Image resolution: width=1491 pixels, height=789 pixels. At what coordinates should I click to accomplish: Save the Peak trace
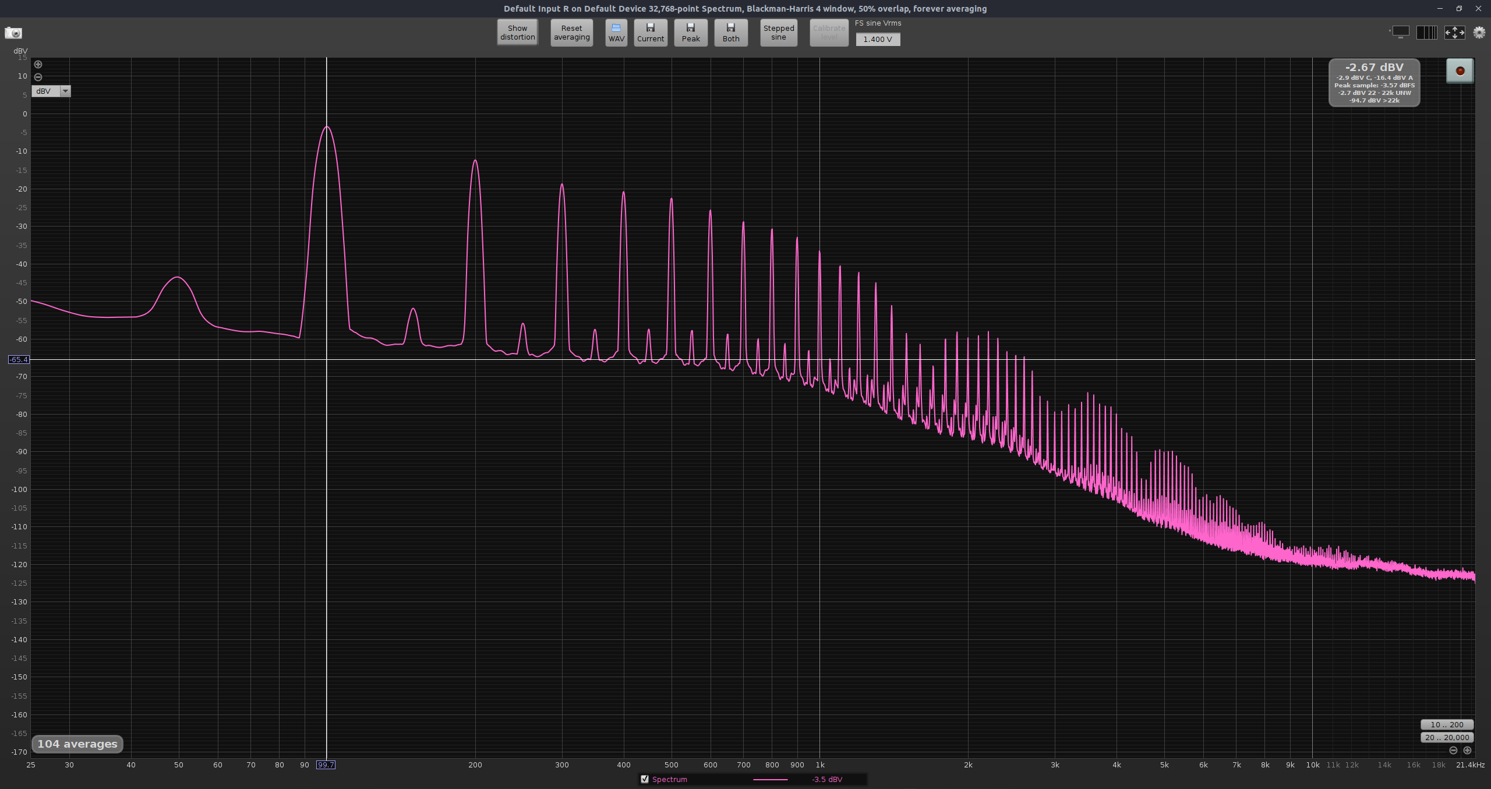point(691,33)
